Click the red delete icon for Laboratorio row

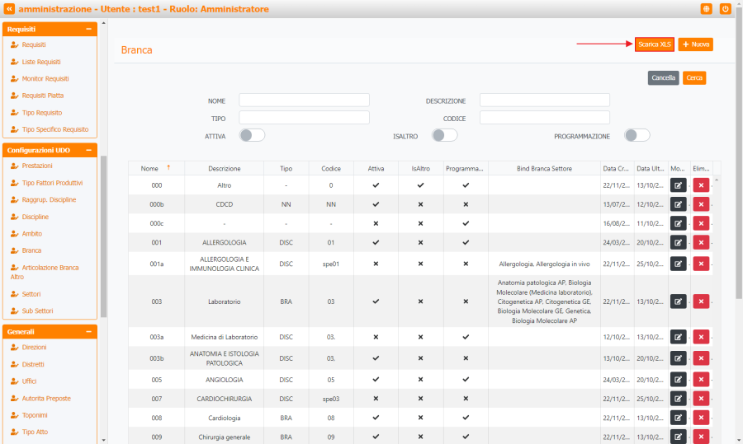[x=701, y=301]
